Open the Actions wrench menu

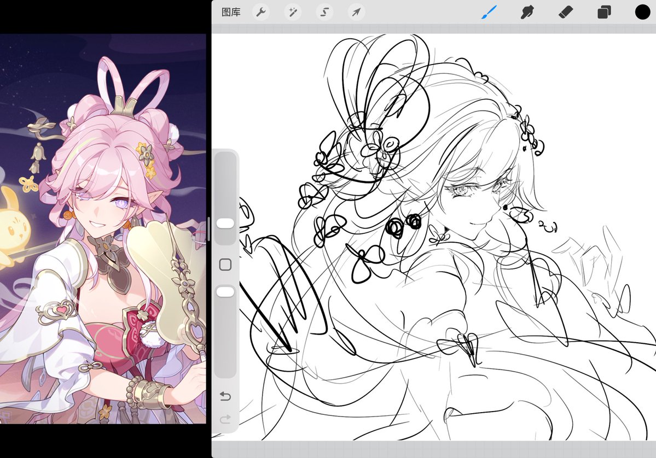click(261, 12)
